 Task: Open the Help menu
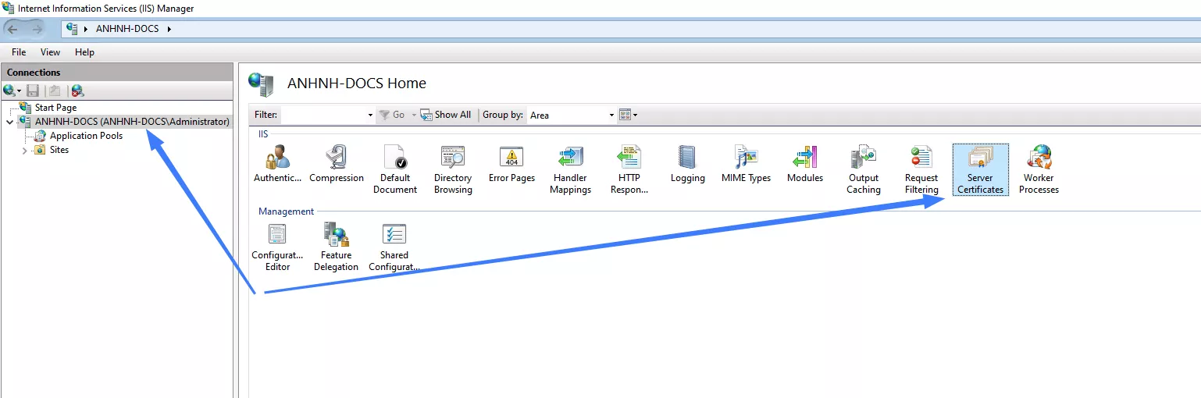[84, 52]
